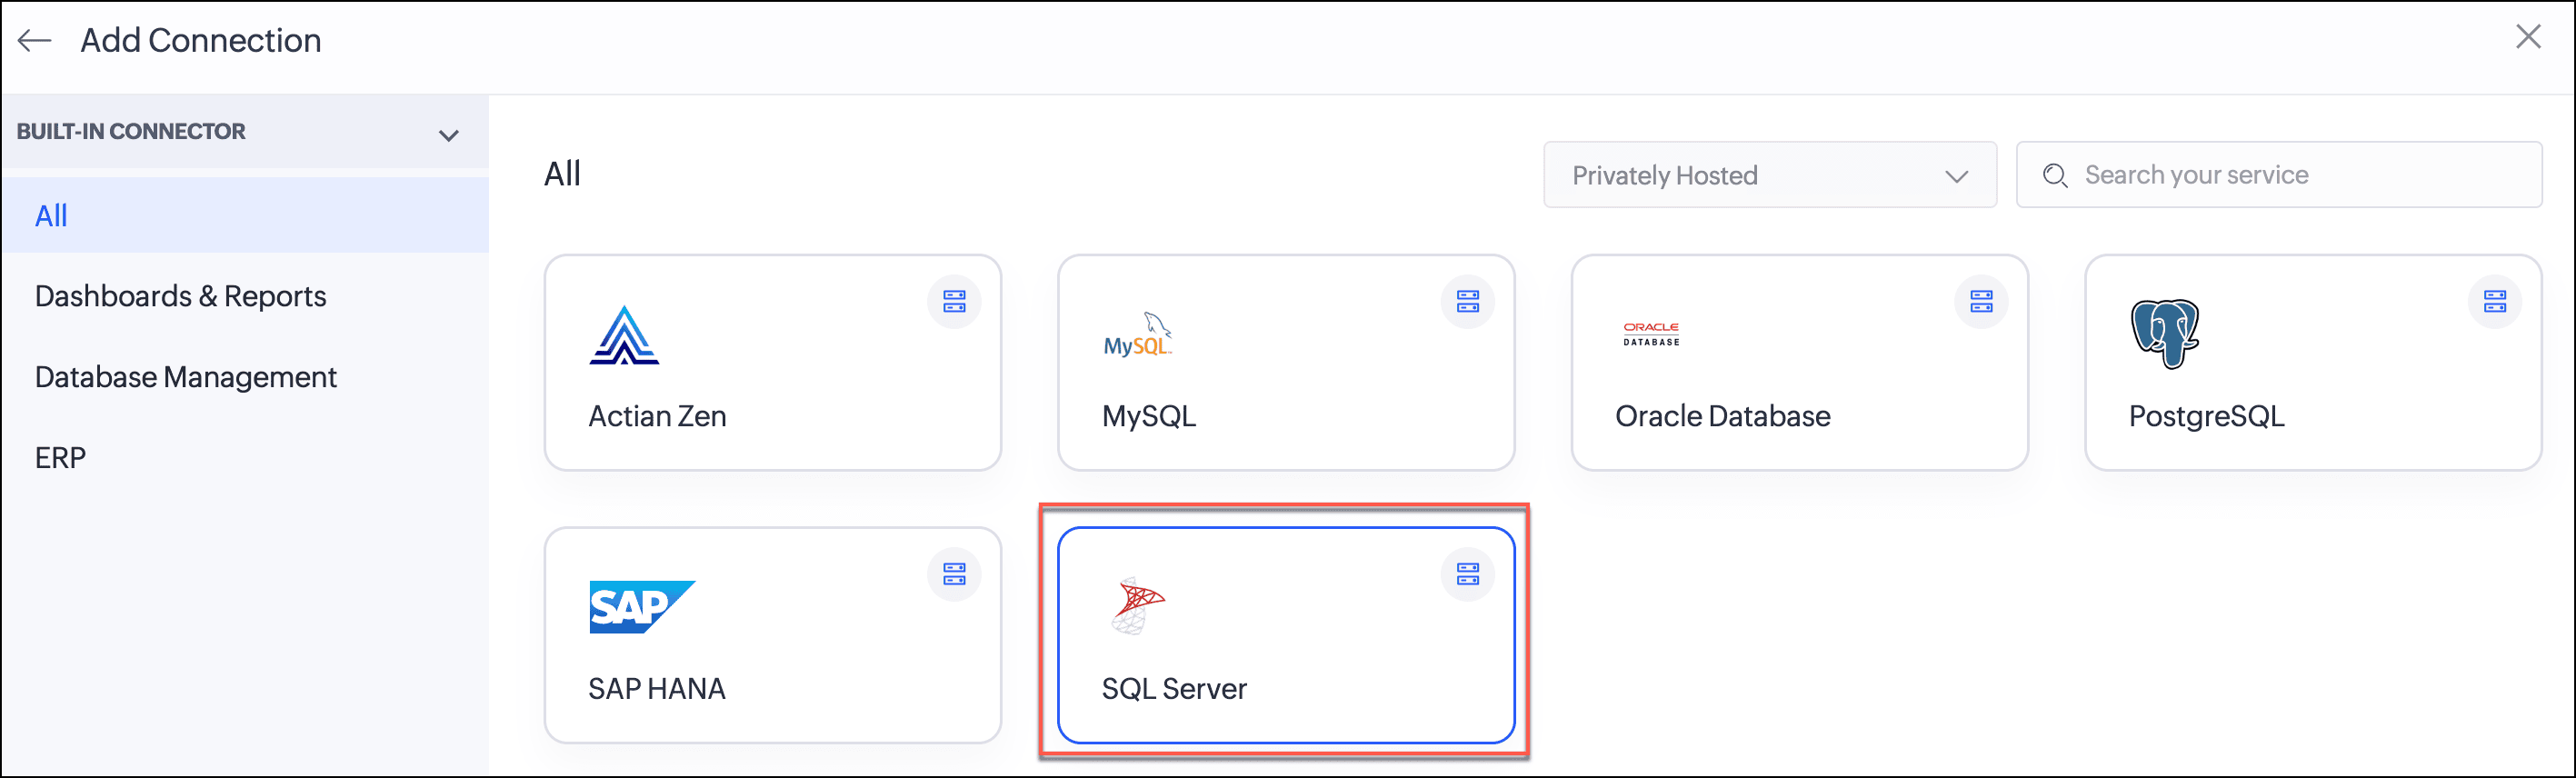This screenshot has width=2576, height=778.
Task: Close the Add Connection dialog
Action: [x=2528, y=37]
